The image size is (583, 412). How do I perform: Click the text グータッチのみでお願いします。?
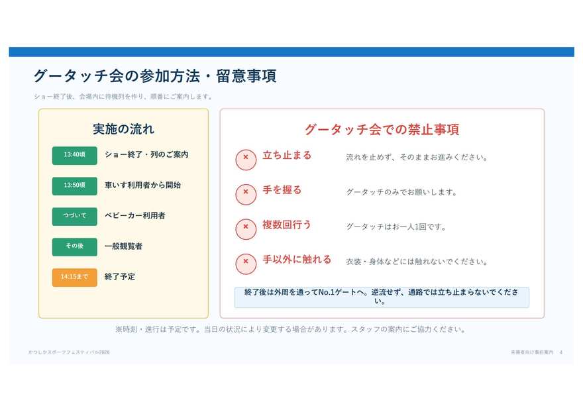tap(401, 192)
